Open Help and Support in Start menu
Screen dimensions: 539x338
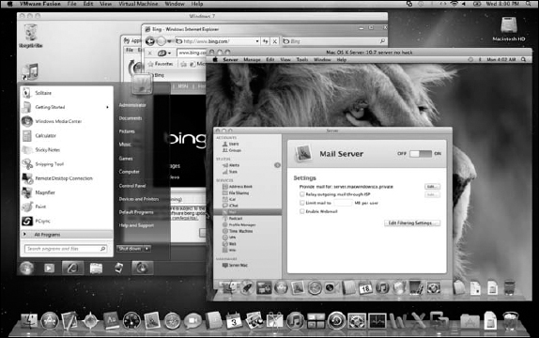click(x=136, y=225)
